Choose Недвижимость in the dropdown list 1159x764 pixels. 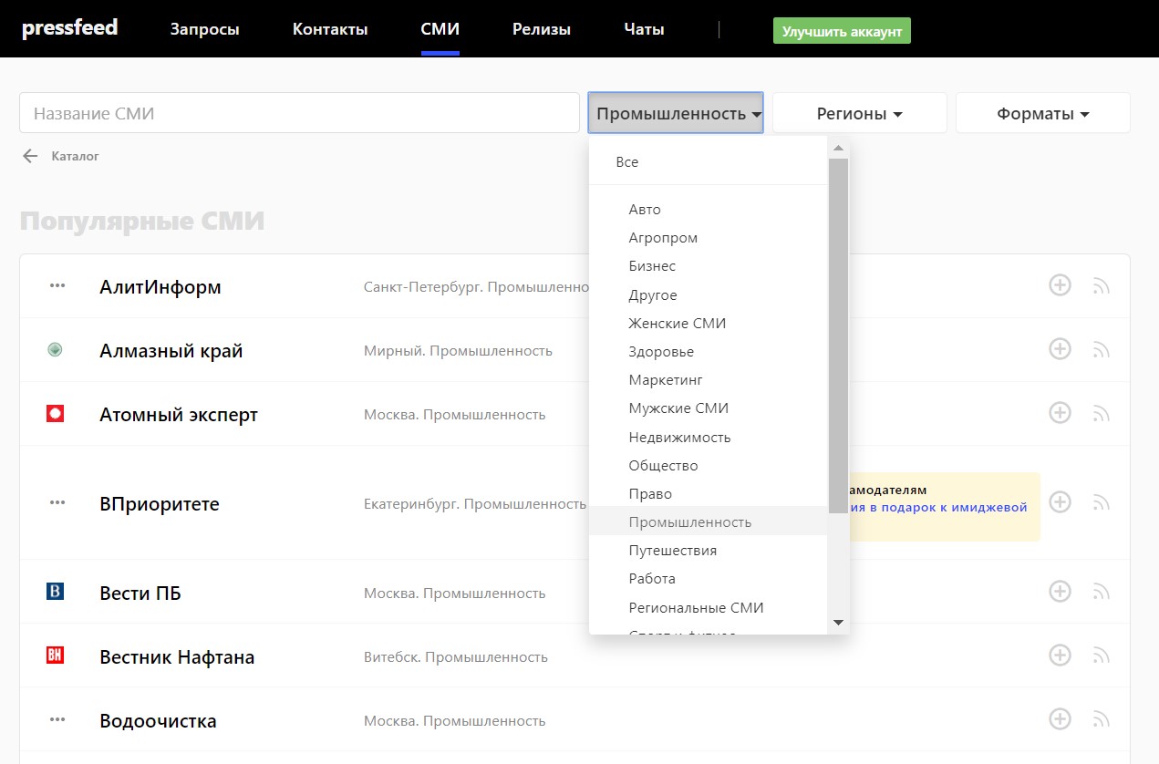[679, 438]
